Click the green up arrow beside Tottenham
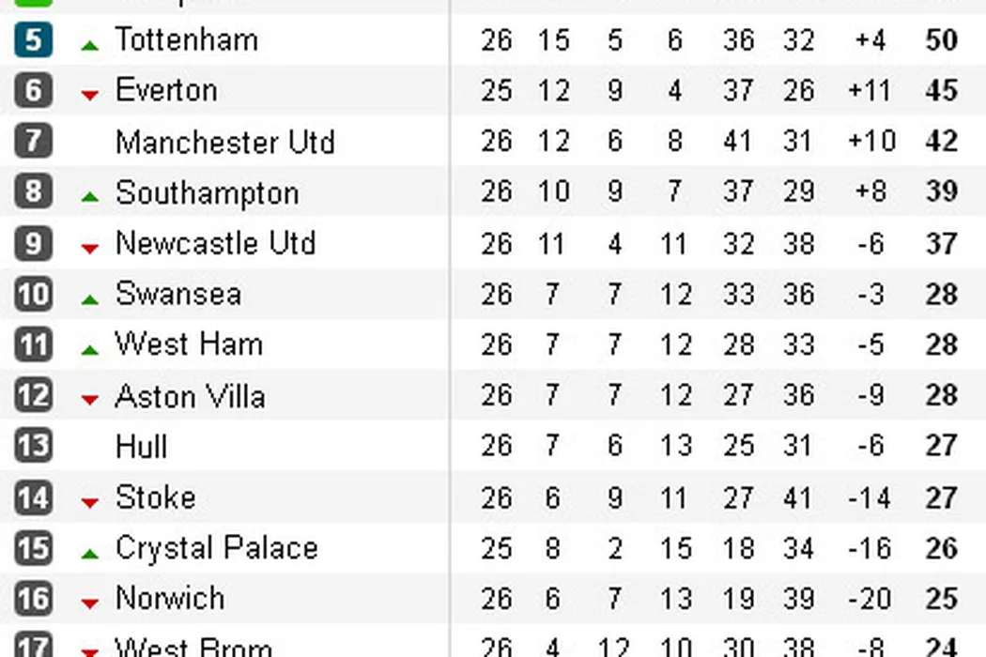 coord(90,44)
